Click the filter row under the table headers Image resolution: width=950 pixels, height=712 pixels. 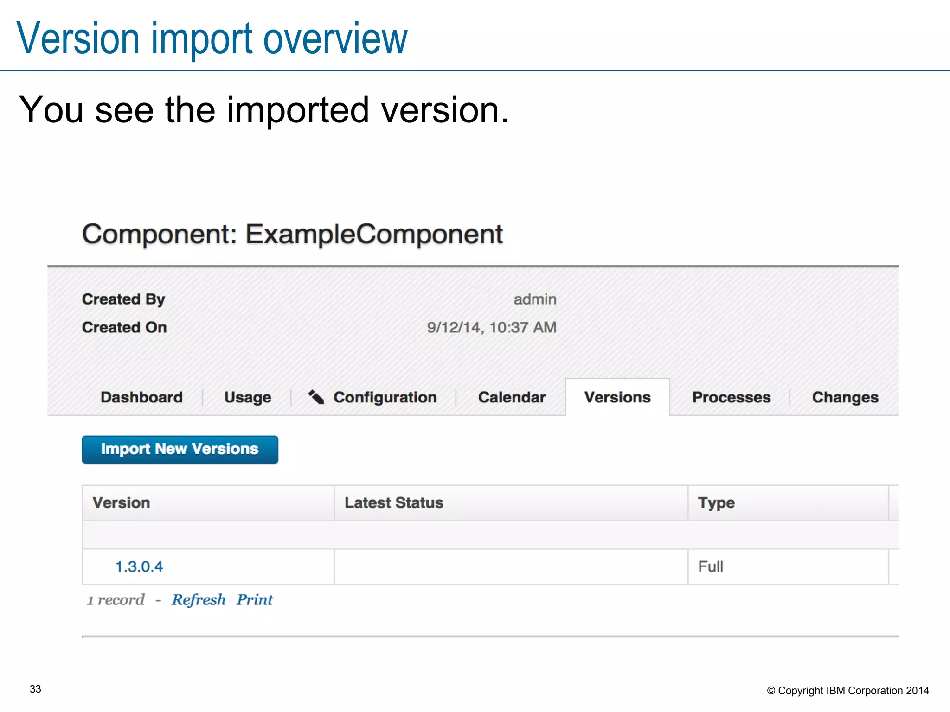[490, 535]
